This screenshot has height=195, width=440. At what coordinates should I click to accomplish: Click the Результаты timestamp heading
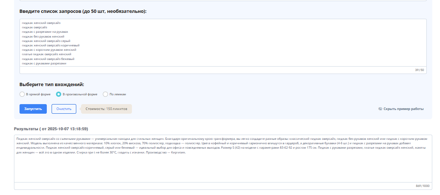[51, 129]
